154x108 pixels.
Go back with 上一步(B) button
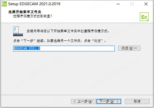(83, 101)
